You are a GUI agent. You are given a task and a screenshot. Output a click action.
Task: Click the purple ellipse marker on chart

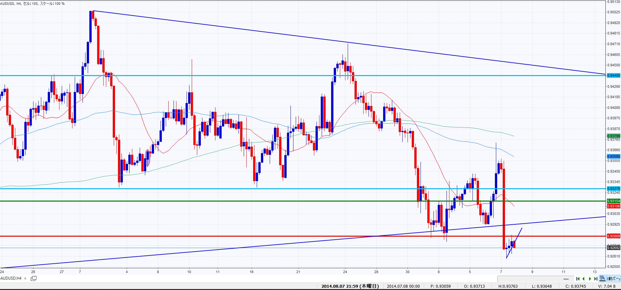(x=148, y=158)
